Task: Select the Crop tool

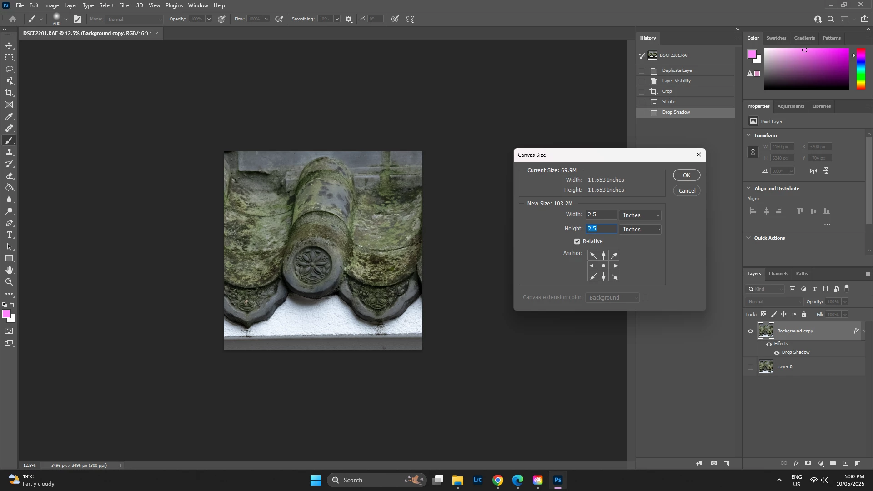Action: pos(9,93)
